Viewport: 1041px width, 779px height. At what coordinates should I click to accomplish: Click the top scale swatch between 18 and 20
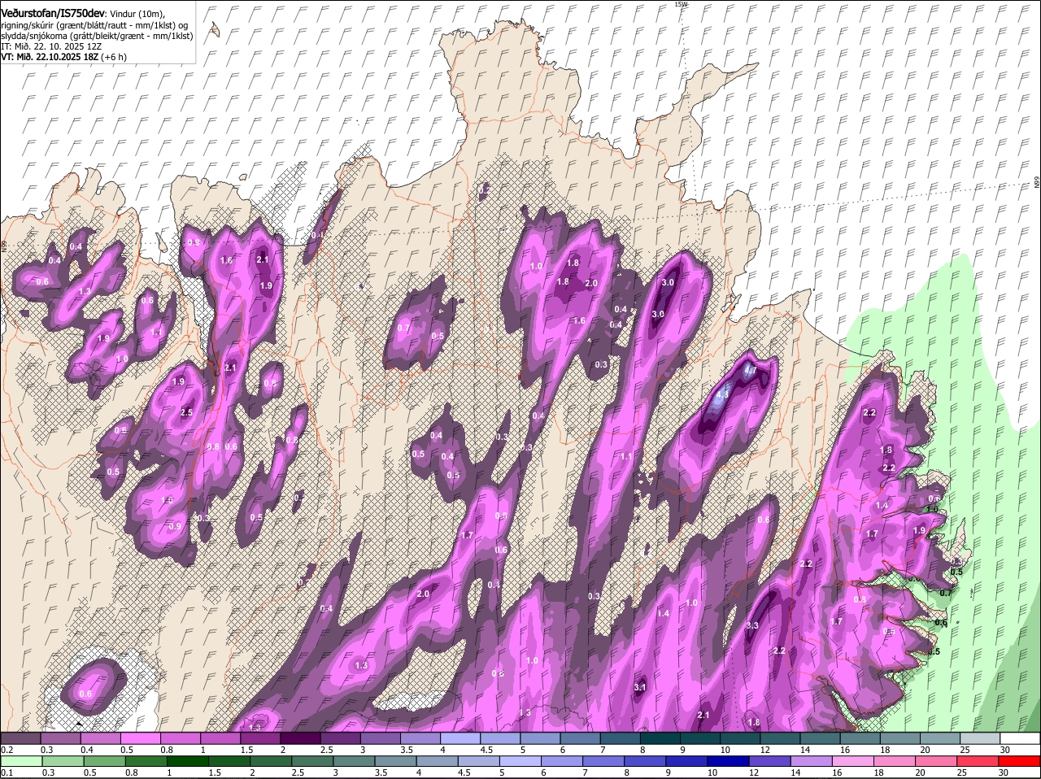click(x=900, y=738)
